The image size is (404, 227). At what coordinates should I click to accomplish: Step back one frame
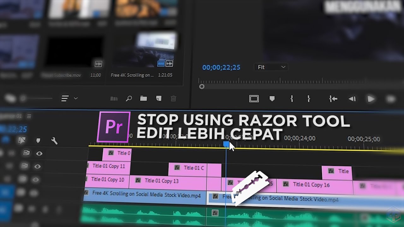352,99
